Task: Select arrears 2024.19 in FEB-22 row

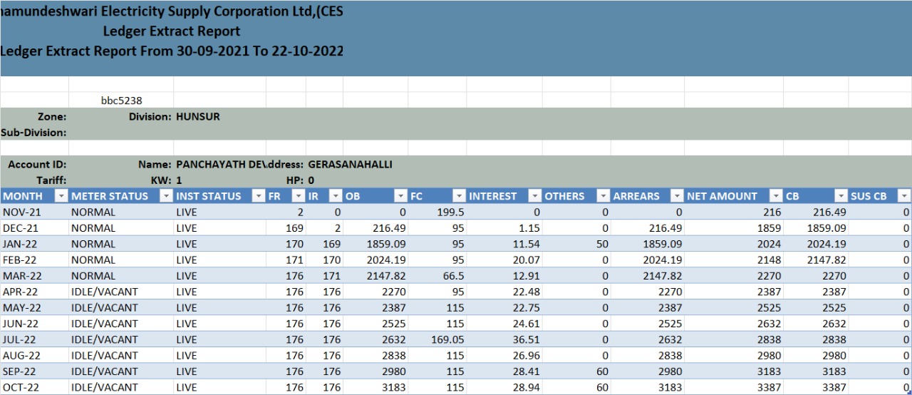Action: [648, 260]
